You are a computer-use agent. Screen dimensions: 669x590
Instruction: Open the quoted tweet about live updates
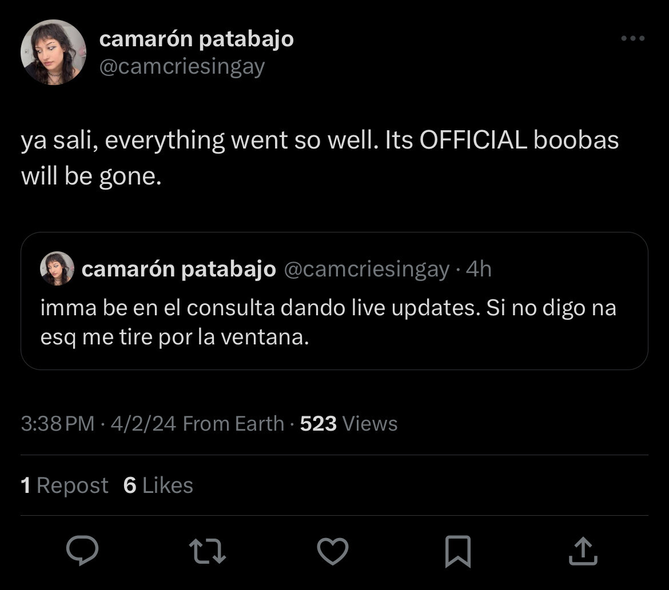click(328, 323)
